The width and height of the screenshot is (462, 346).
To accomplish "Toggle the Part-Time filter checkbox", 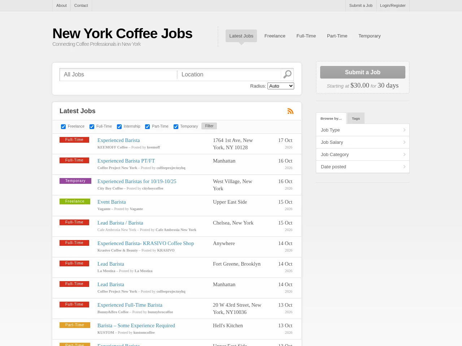I will [148, 127].
